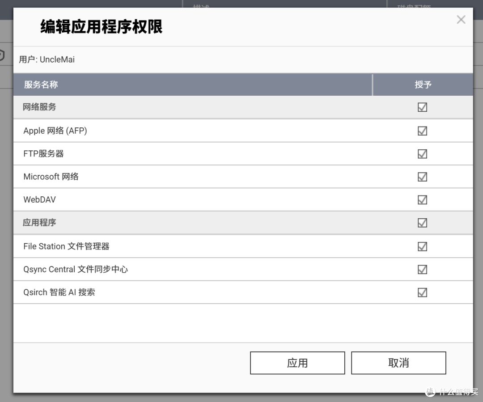
Task: Toggle the WebDAV permission checkbox
Action: tap(422, 199)
